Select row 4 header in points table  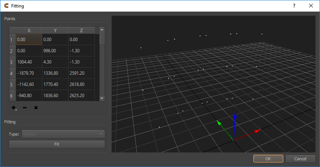(x=12, y=73)
